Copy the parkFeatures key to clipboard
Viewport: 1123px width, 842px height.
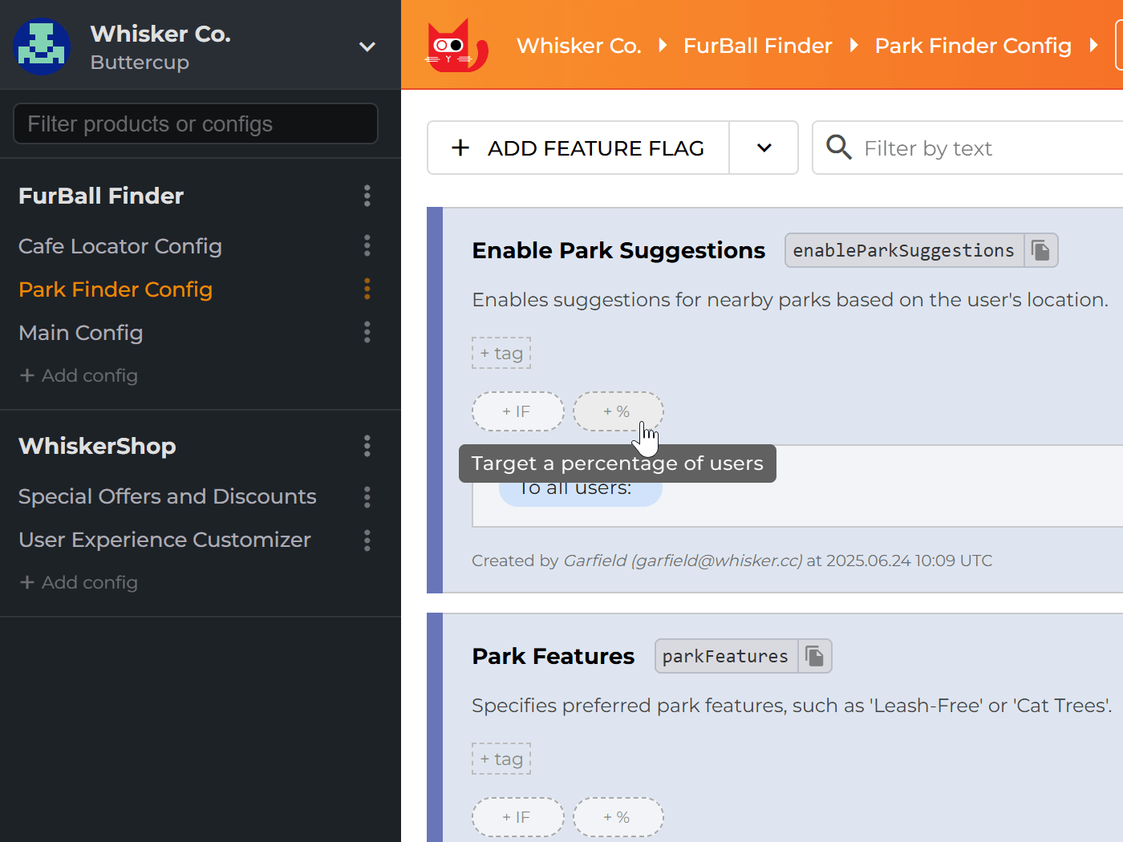814,656
